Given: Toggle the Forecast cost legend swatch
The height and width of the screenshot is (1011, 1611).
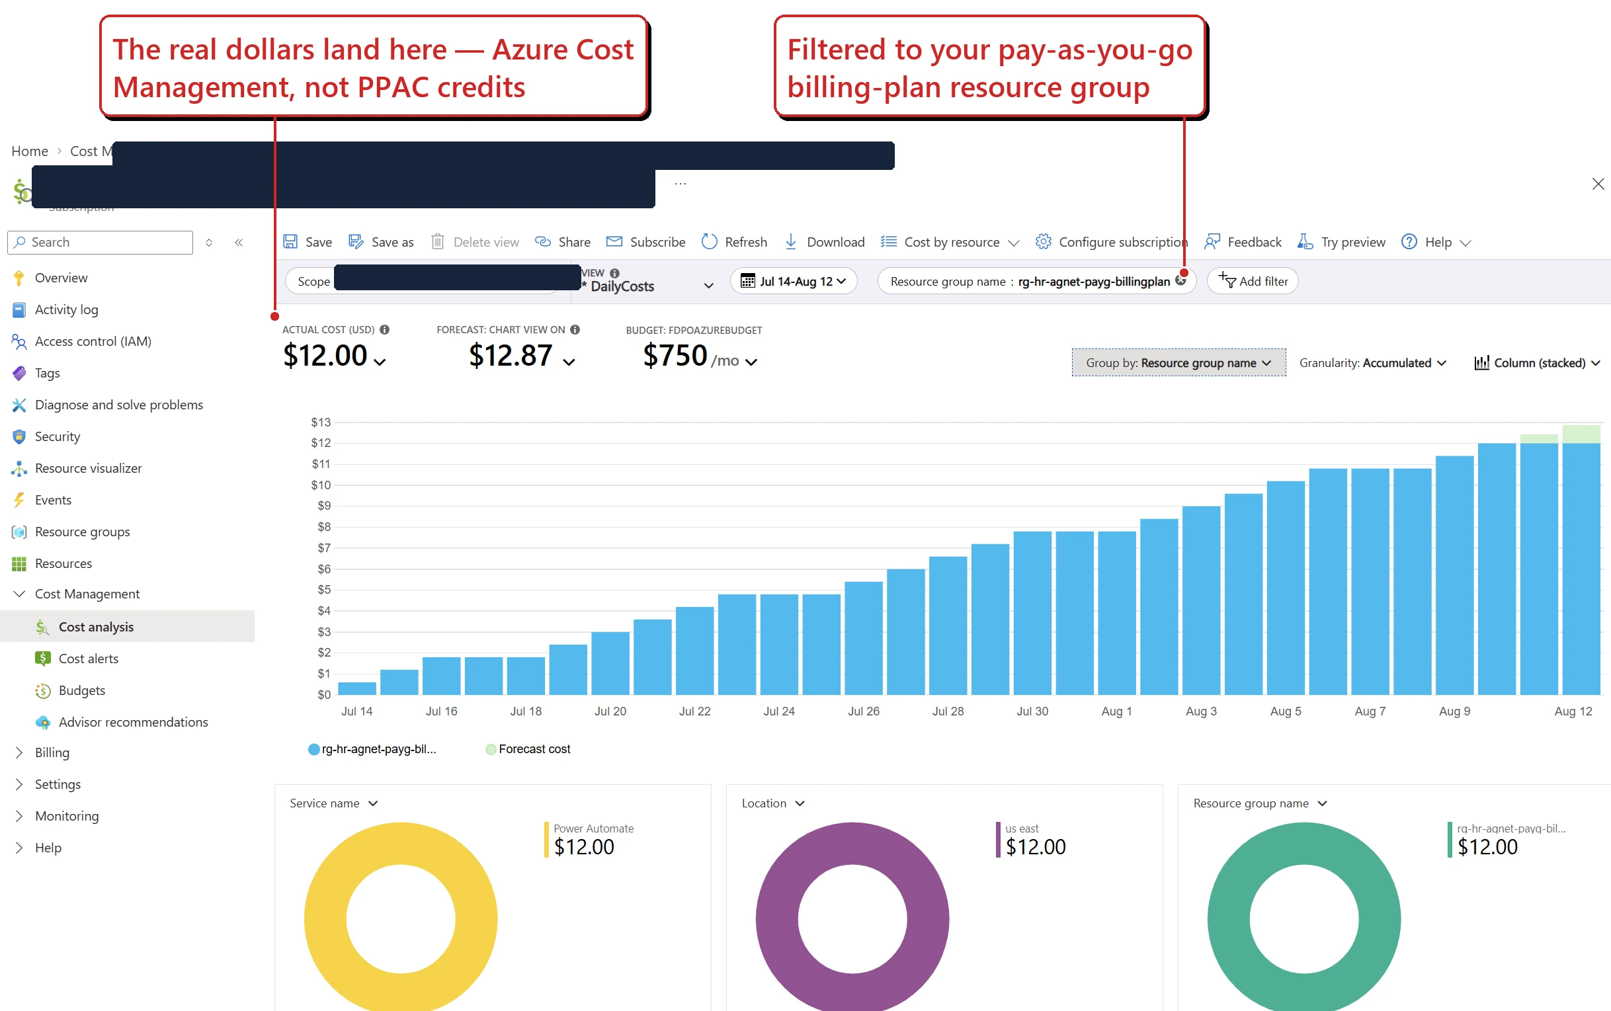Looking at the screenshot, I should [491, 749].
